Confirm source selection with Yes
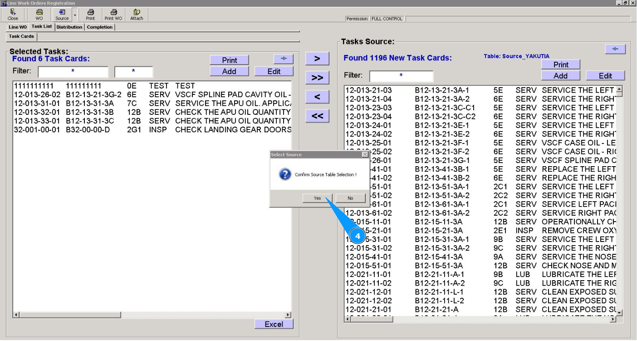637x341 pixels. tap(317, 198)
